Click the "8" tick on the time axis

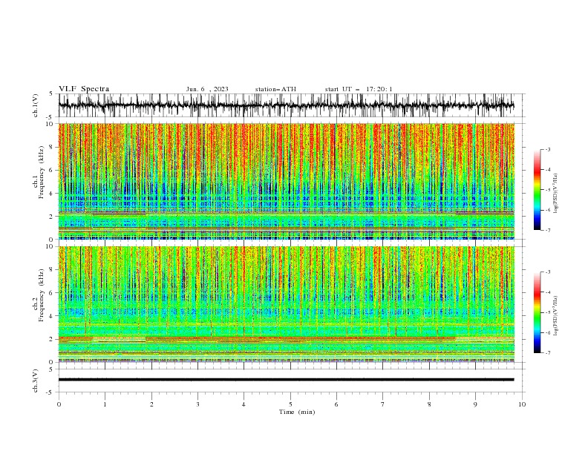[x=429, y=404]
